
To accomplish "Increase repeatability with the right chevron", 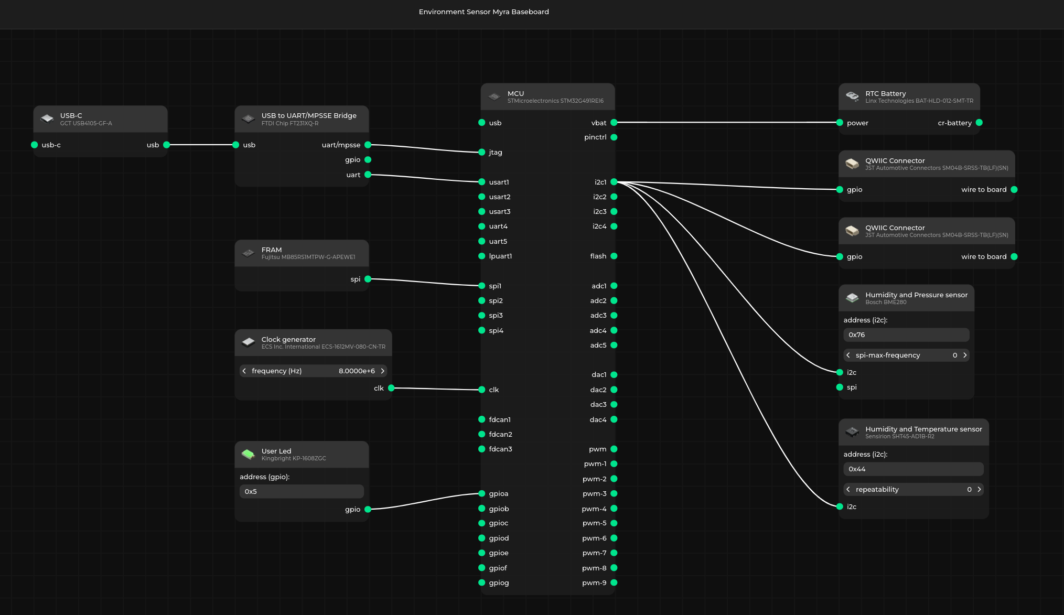I will pyautogui.click(x=979, y=489).
